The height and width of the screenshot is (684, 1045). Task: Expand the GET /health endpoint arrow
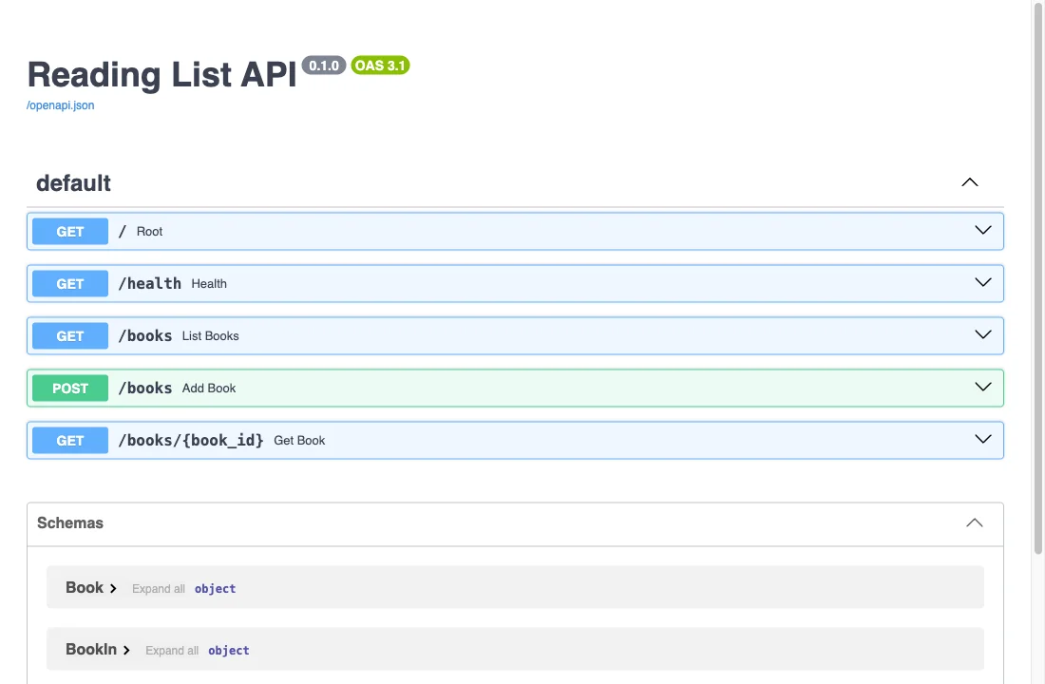[983, 282]
